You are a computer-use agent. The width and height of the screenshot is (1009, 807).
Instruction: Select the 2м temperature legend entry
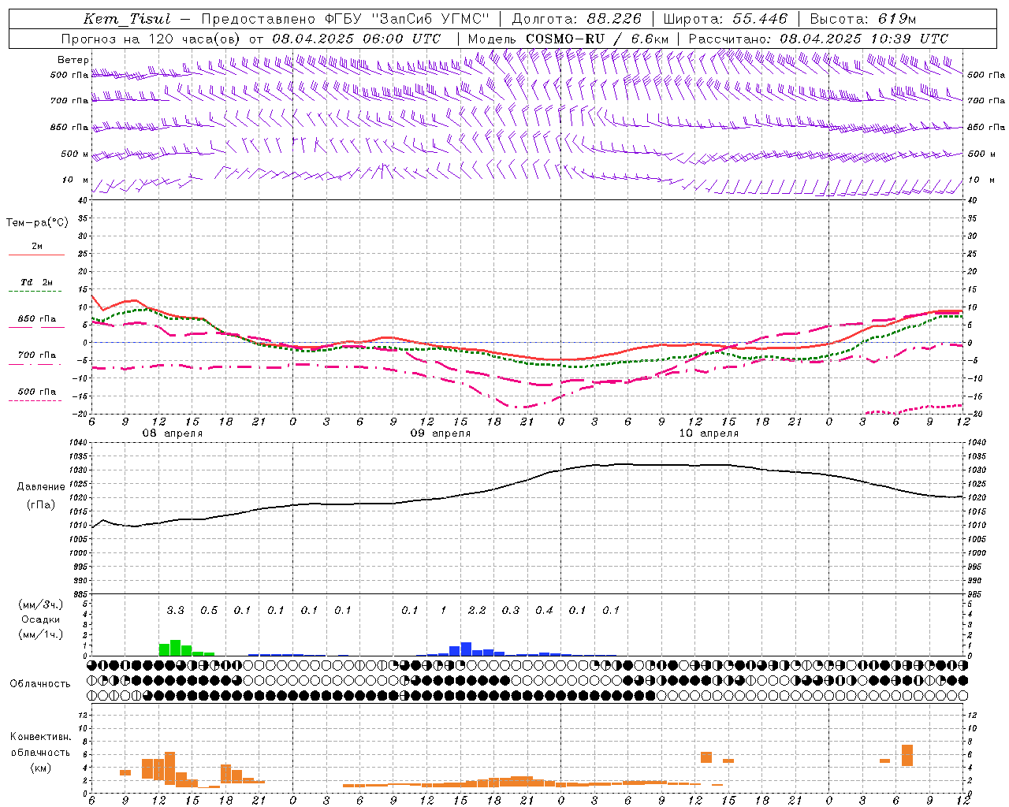click(37, 246)
